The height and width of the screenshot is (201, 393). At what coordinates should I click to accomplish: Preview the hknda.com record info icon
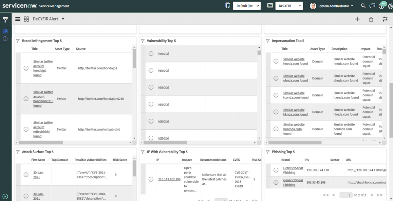pos(276,112)
